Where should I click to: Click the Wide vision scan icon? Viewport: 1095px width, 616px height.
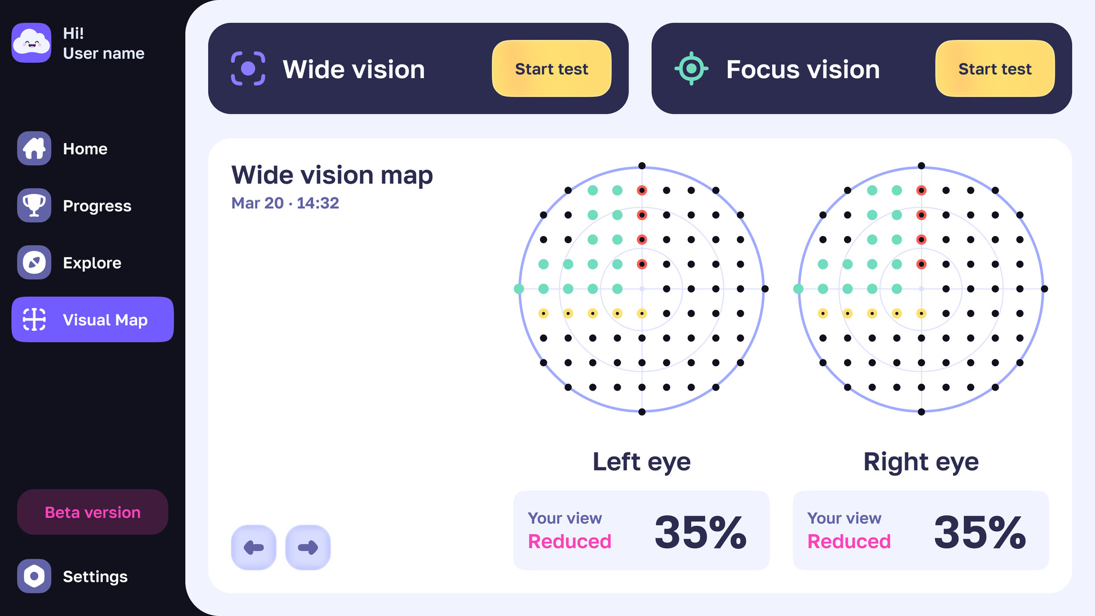click(248, 68)
